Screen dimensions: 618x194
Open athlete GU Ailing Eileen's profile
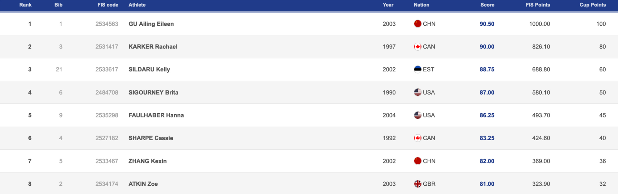(x=151, y=24)
